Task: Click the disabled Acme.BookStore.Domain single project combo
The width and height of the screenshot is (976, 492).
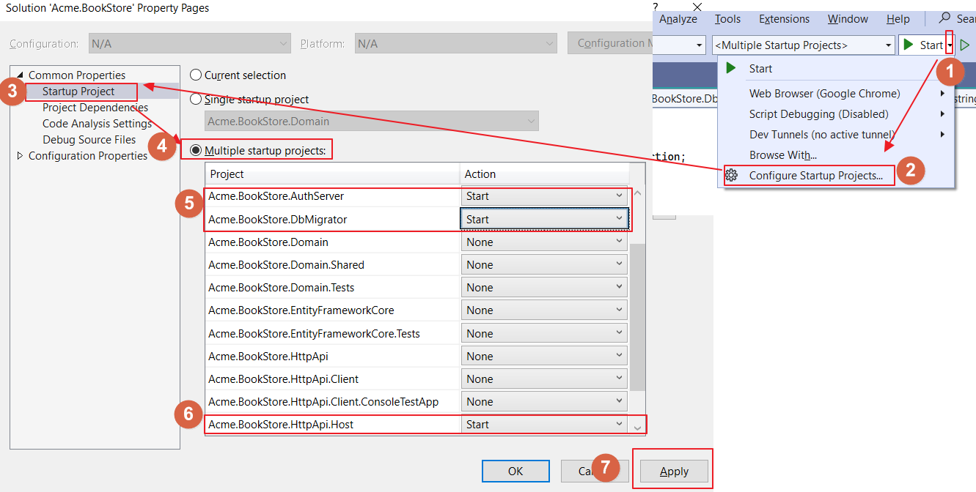Action: pyautogui.click(x=371, y=121)
